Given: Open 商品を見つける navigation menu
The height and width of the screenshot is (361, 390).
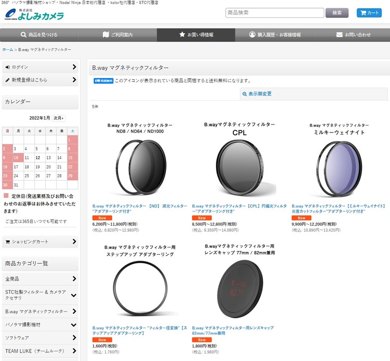Looking at the screenshot, I should (x=39, y=35).
